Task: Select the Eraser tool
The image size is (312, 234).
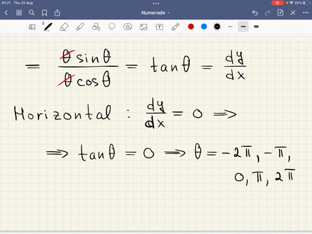Action: [x=64, y=27]
